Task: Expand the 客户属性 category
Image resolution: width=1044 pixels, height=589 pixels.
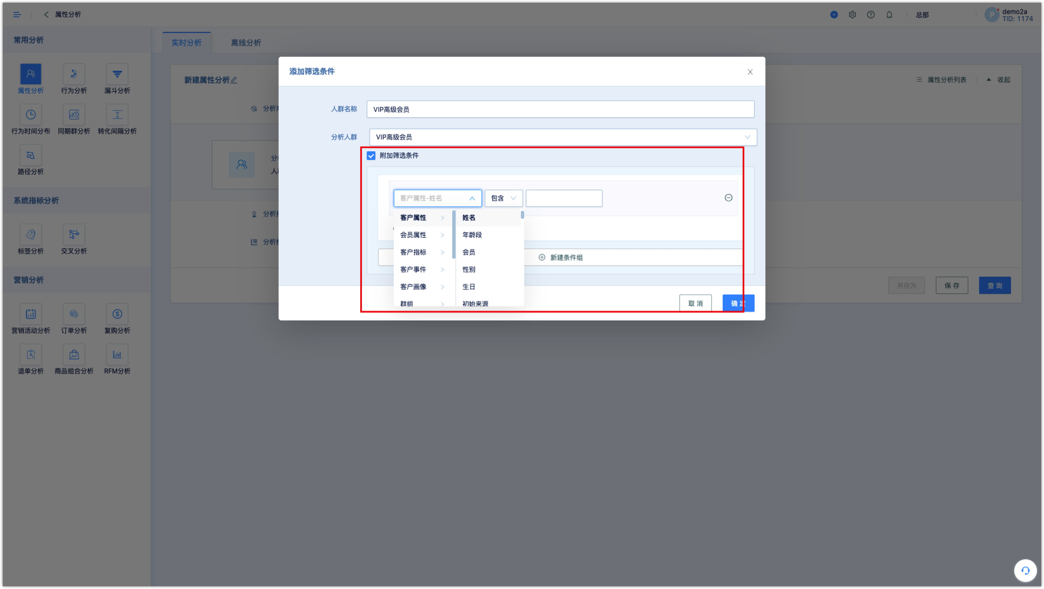Action: click(422, 217)
